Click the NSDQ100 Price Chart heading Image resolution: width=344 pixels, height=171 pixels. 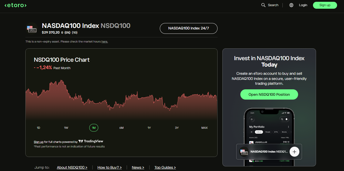tap(62, 60)
